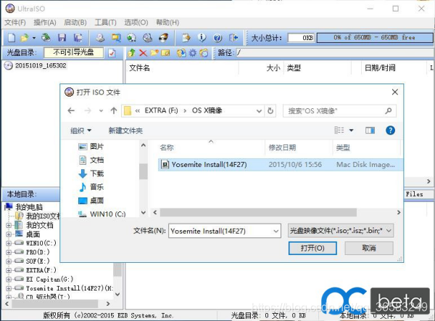Select WIN10 (C:) in dialog navigation pane
The height and width of the screenshot is (321, 435).
[x=102, y=214]
